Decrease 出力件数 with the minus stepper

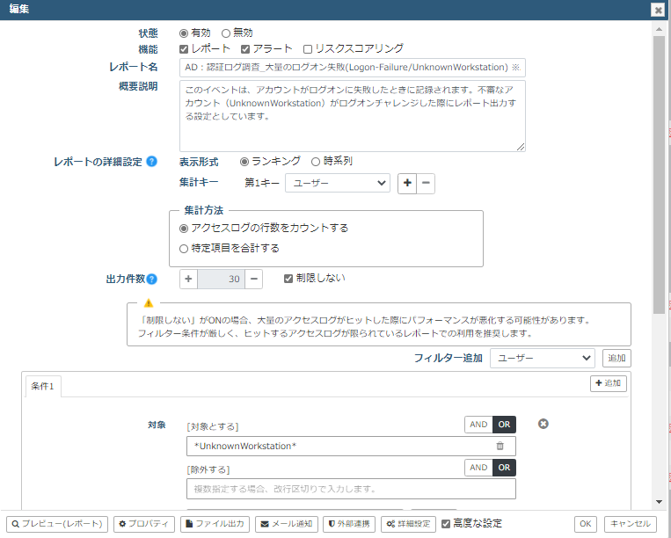[x=252, y=279]
